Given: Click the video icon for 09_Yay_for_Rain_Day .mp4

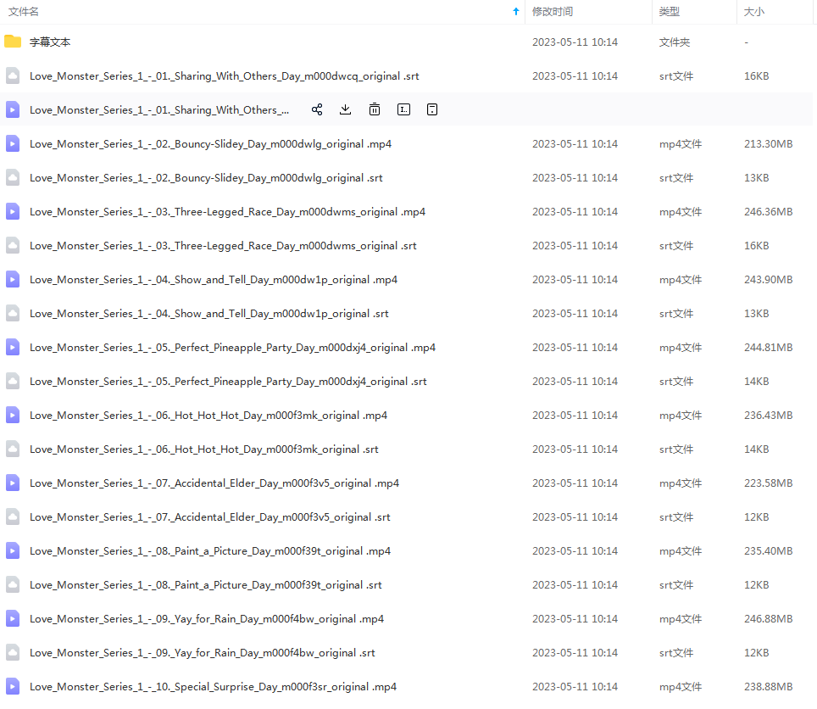Looking at the screenshot, I should tap(13, 618).
